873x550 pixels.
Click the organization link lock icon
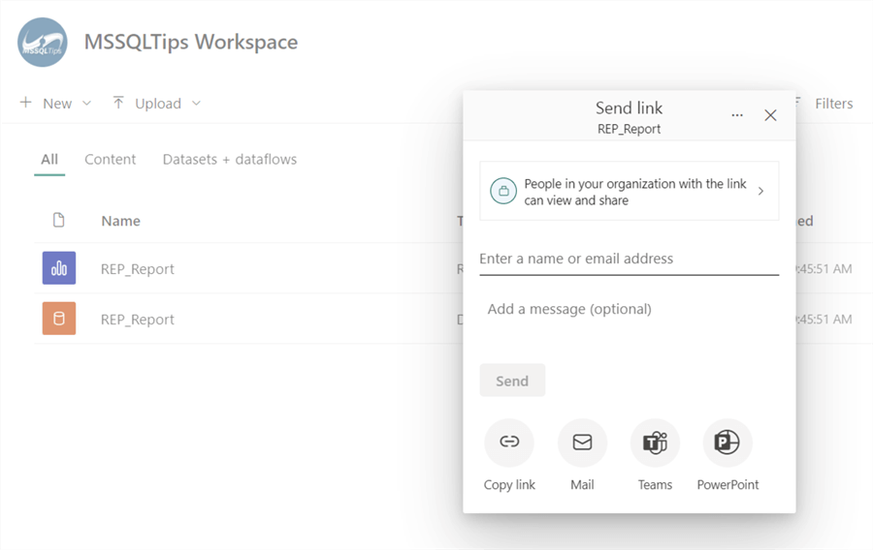tap(503, 191)
